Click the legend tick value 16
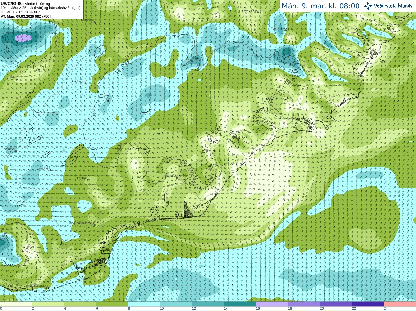The image size is (416, 311). [258, 309]
